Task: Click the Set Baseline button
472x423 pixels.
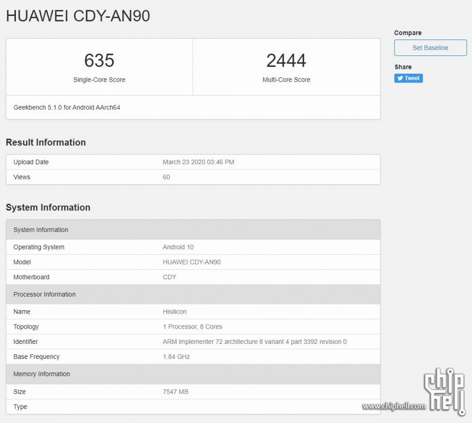Action: click(431, 48)
